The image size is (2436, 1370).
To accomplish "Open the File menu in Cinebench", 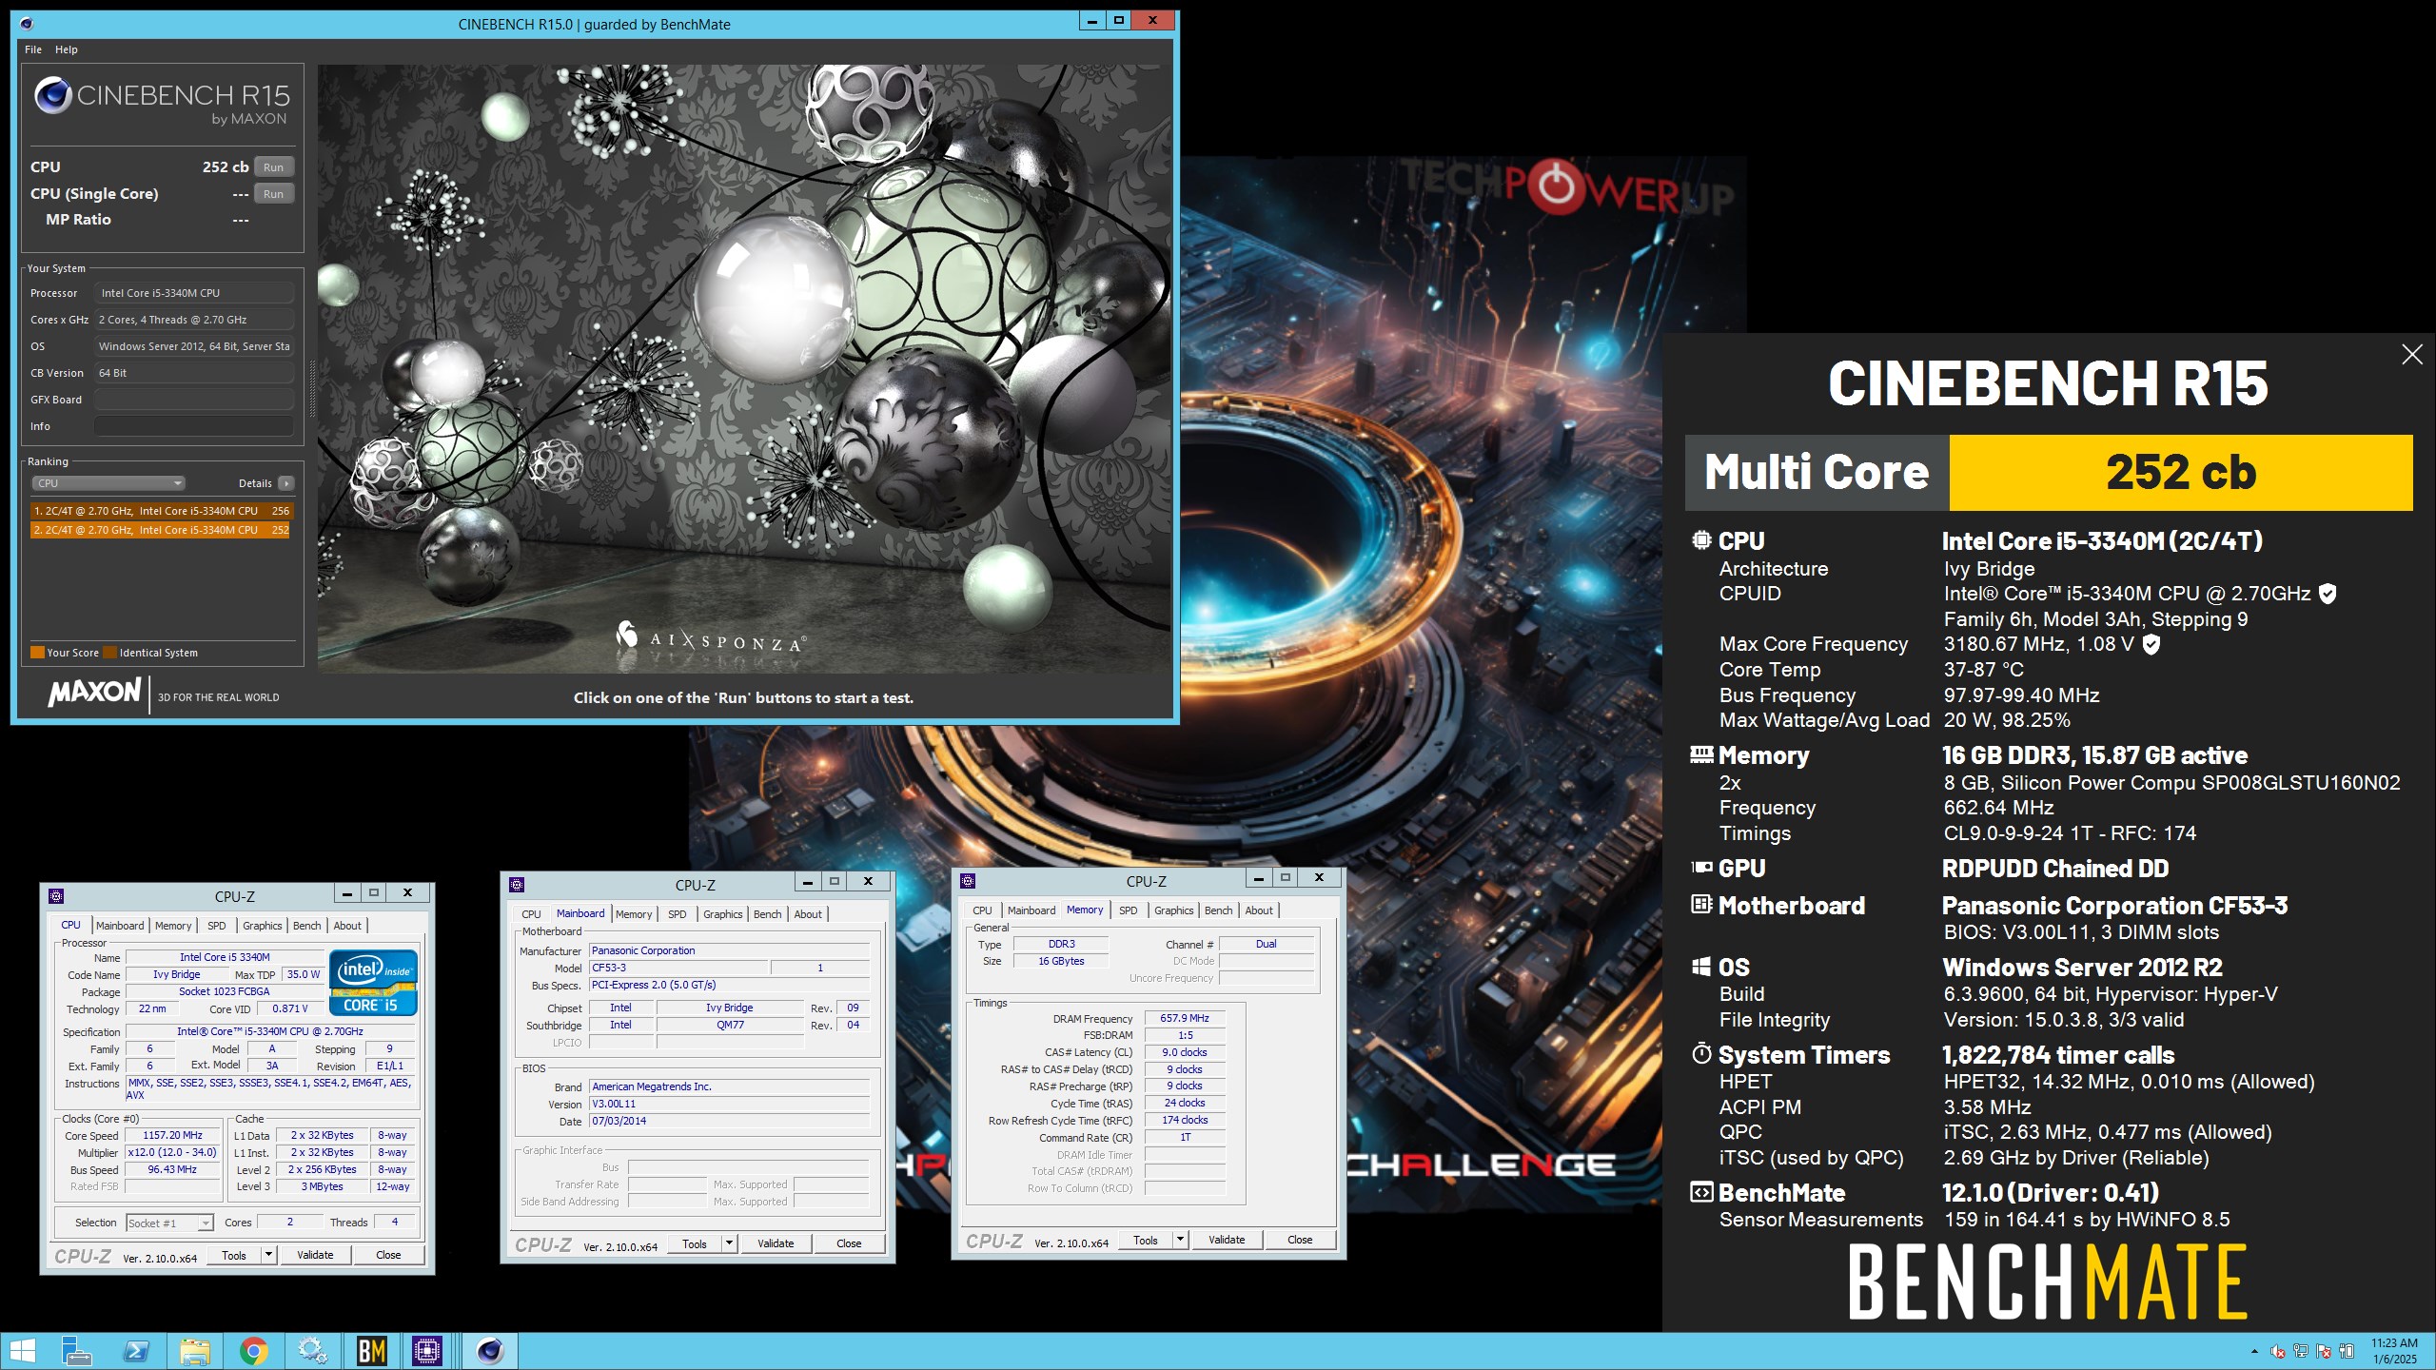I will click(x=33, y=49).
